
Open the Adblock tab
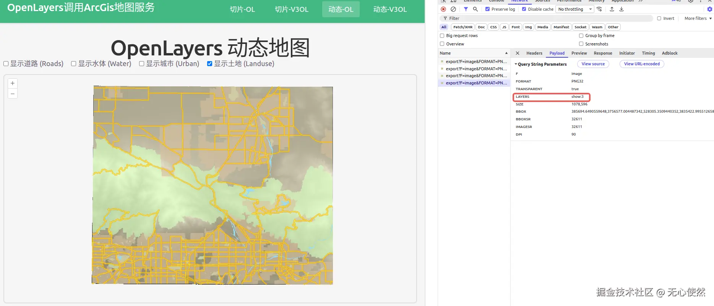tap(670, 53)
